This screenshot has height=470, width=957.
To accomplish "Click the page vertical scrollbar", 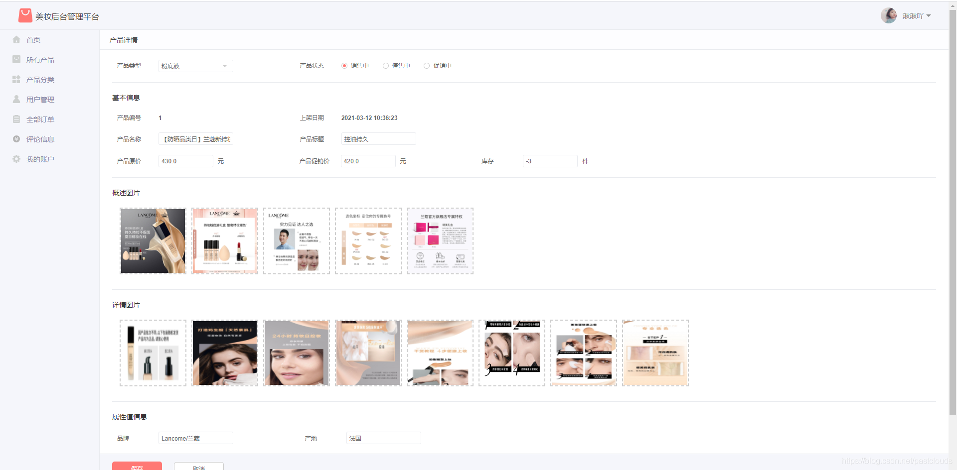I will 953,213.
